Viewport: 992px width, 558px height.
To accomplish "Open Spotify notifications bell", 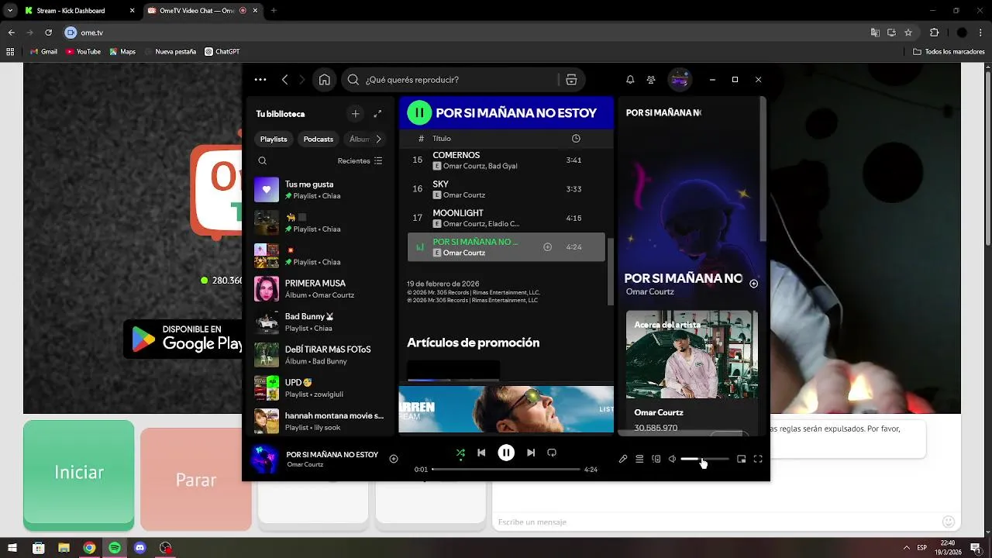I will (x=630, y=80).
